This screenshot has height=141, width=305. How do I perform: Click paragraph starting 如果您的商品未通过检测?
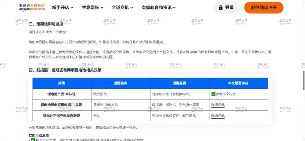tap(150, 54)
